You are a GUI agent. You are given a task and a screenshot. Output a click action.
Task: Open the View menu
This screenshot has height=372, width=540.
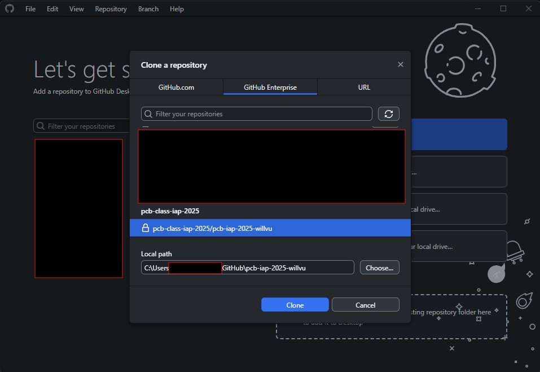(76, 8)
